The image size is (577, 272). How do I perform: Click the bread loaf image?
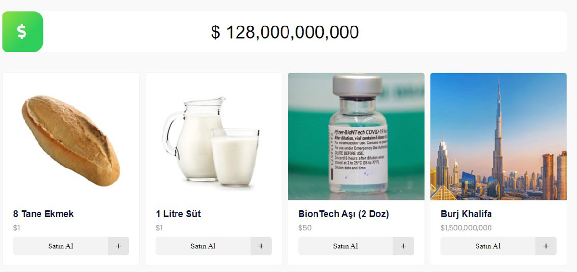[x=71, y=140]
